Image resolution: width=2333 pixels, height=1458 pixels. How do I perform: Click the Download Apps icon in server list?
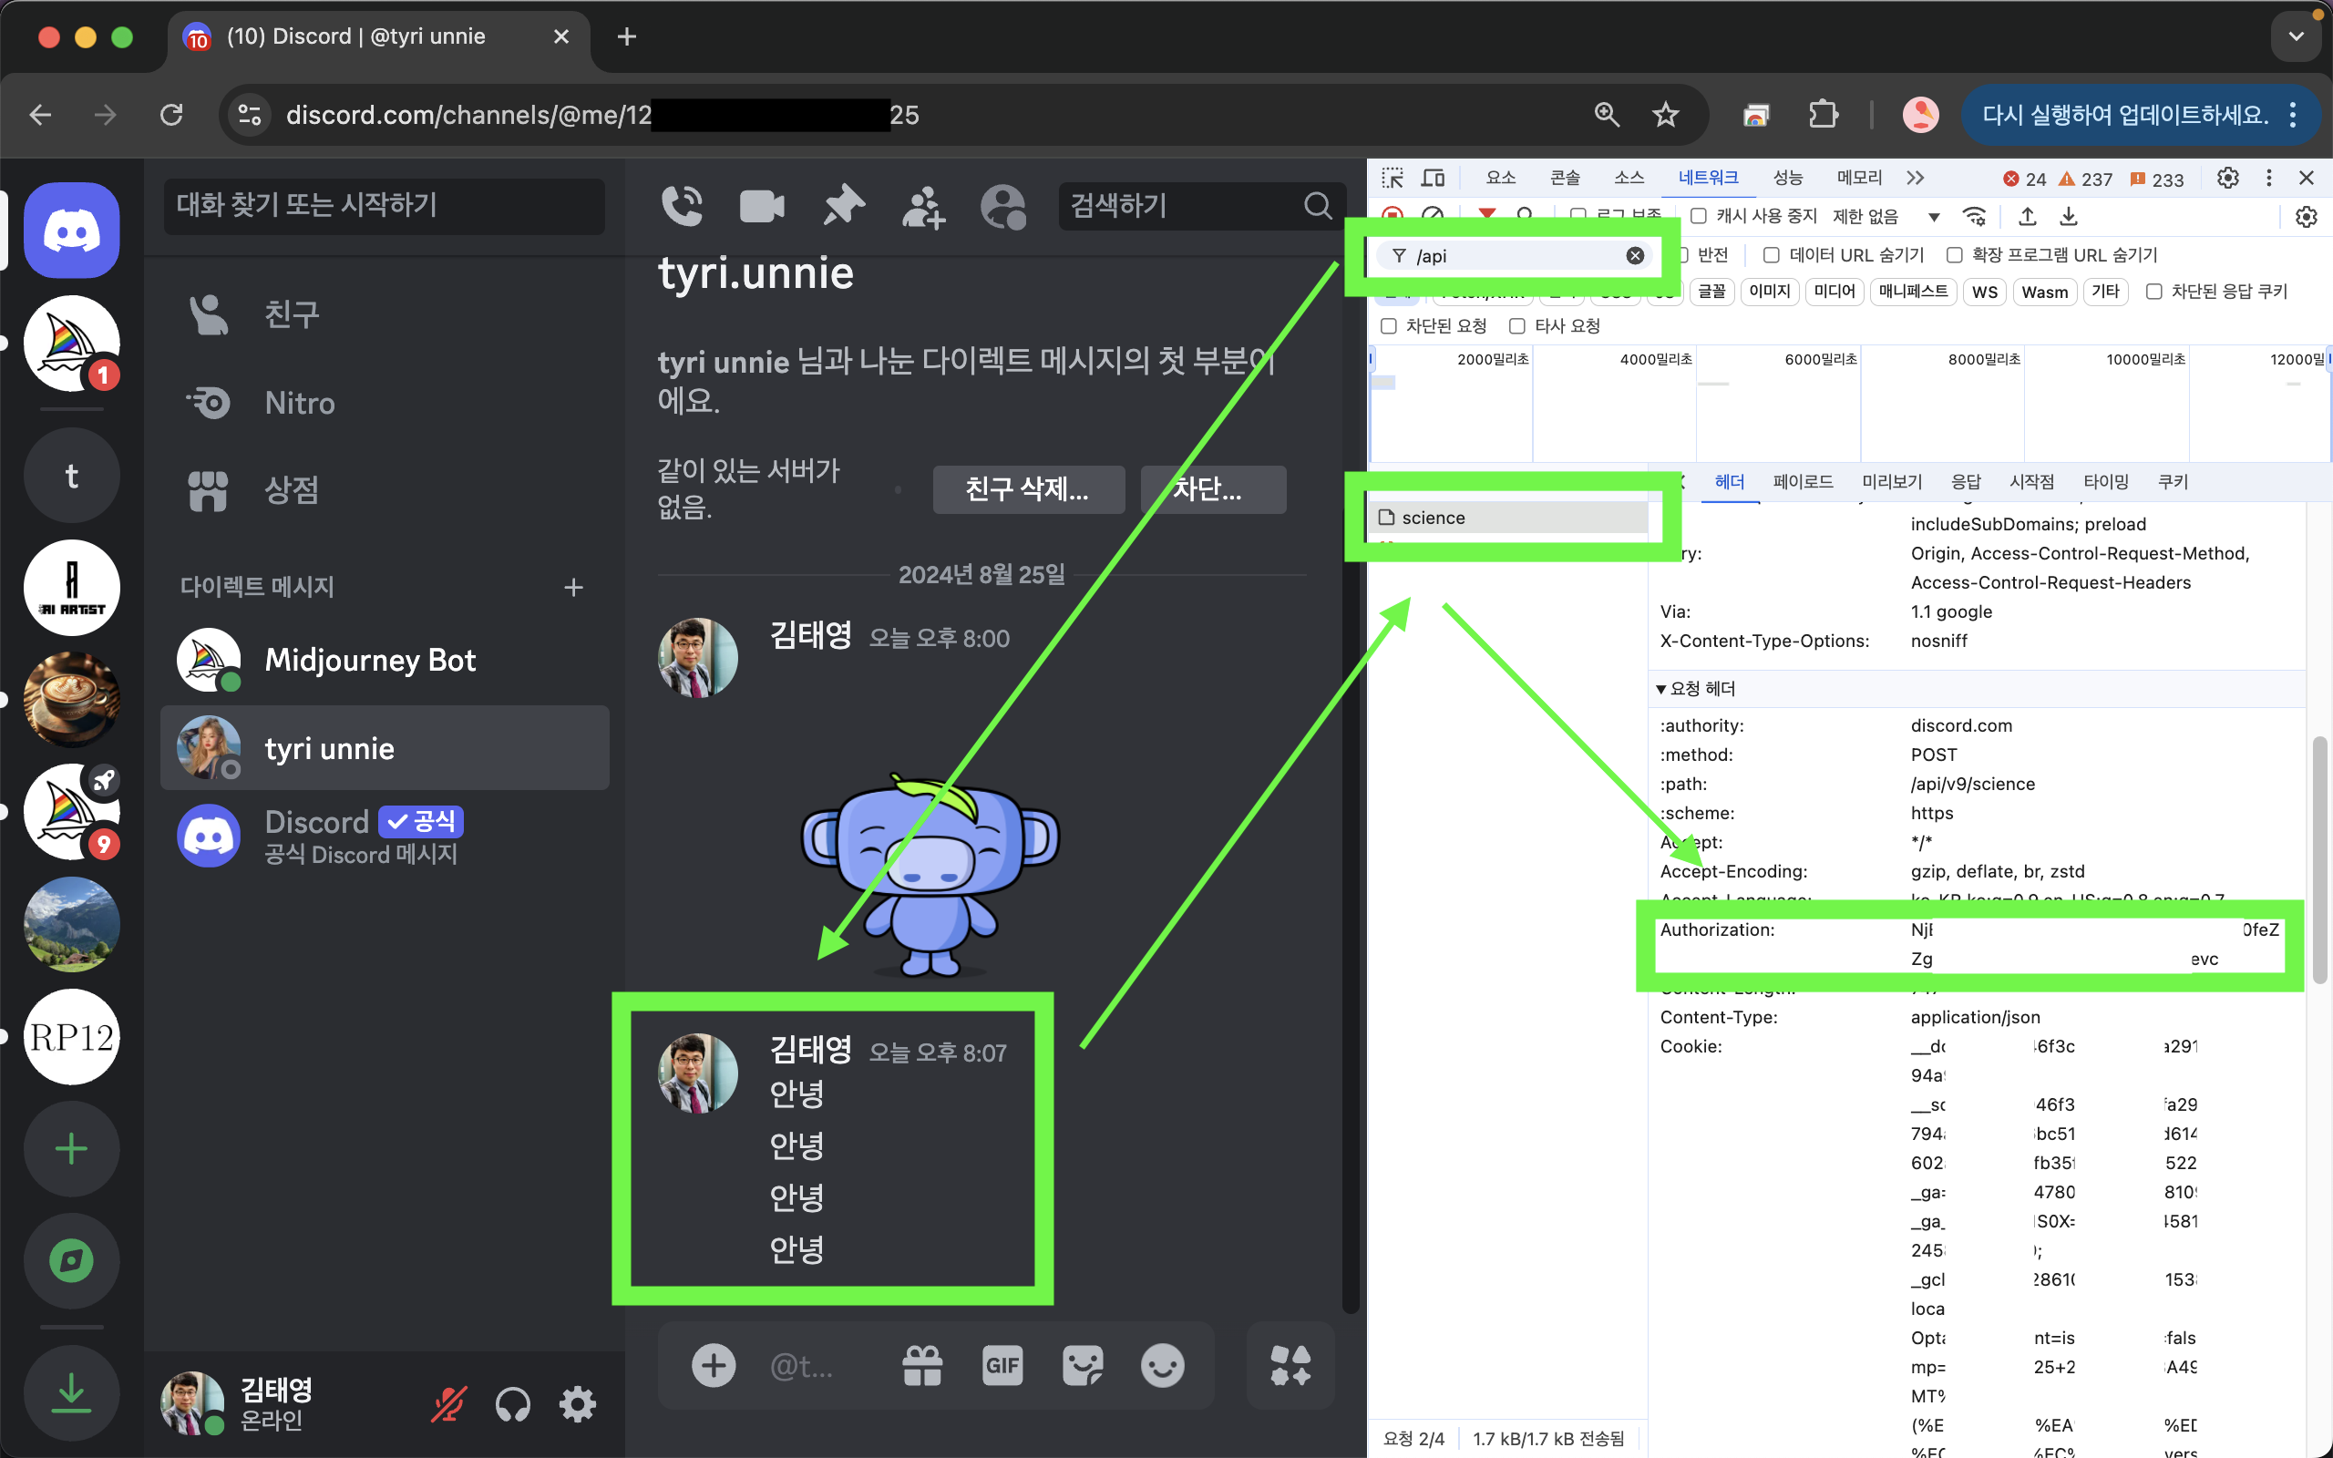click(x=71, y=1392)
